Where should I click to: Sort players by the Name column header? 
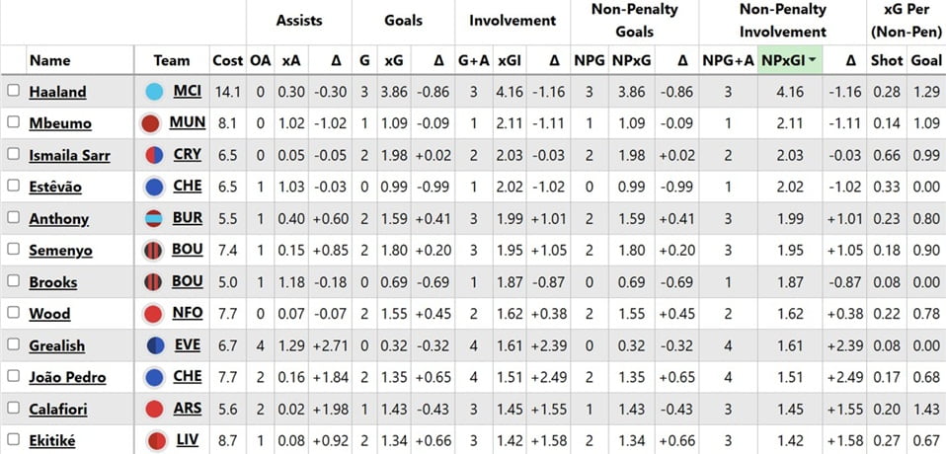tap(49, 60)
